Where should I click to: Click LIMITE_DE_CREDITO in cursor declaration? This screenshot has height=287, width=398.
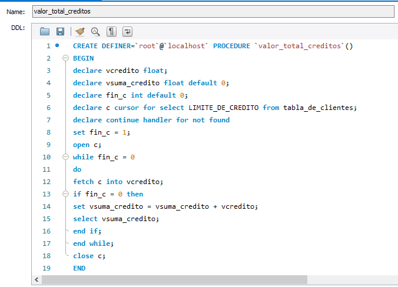point(223,108)
